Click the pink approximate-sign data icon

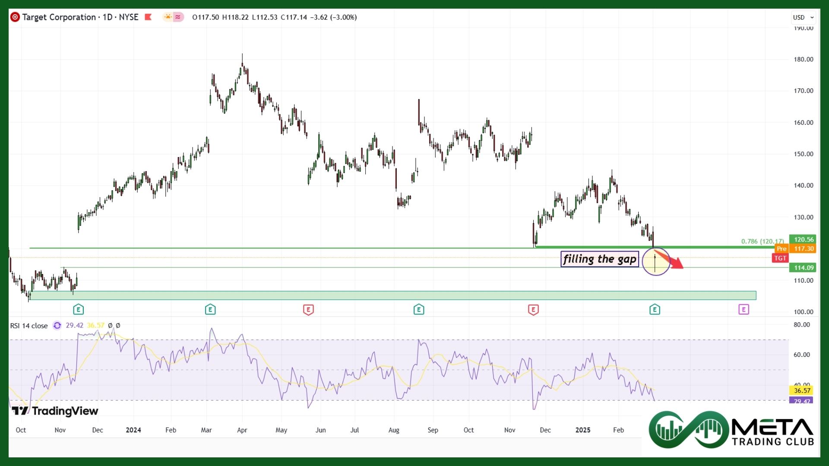[178, 17]
